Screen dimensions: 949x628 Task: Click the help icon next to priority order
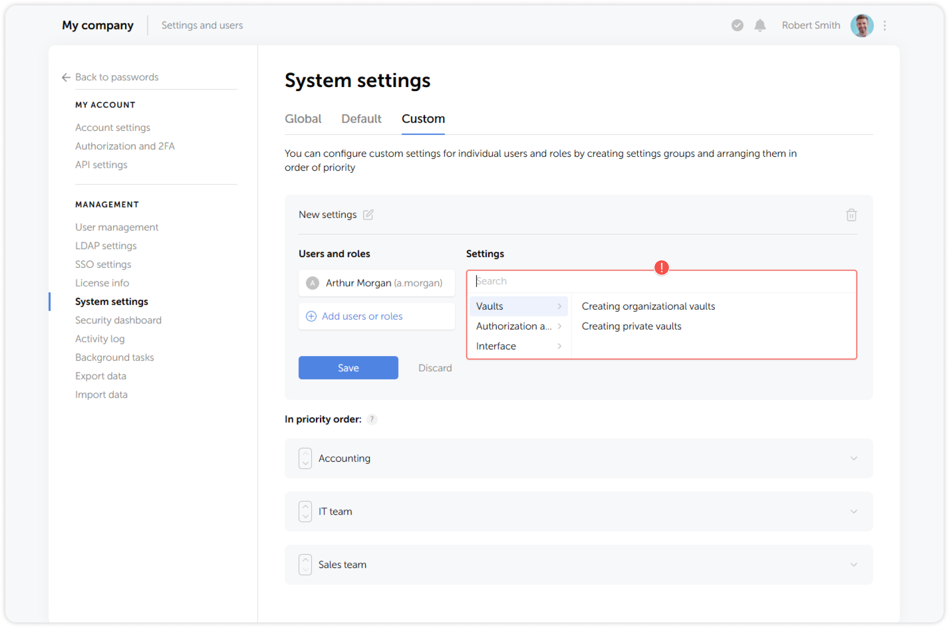[x=371, y=419]
